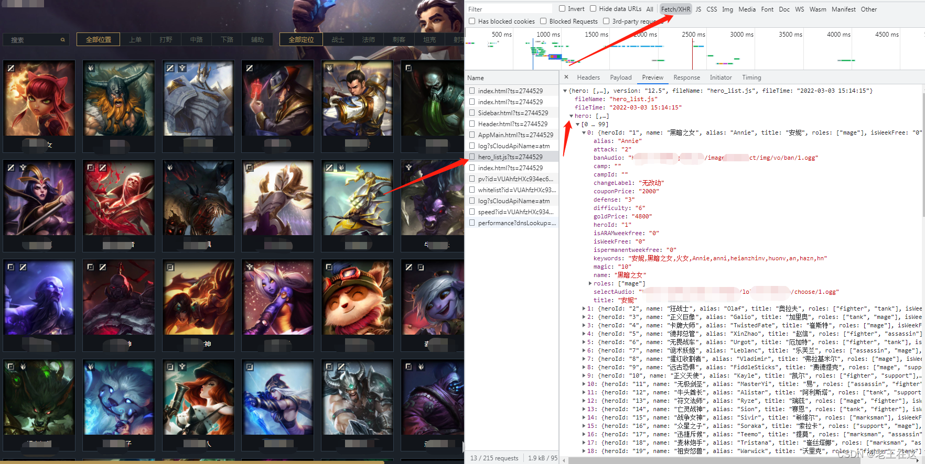
Task: Select the Annie champion portrait
Action: tap(39, 98)
